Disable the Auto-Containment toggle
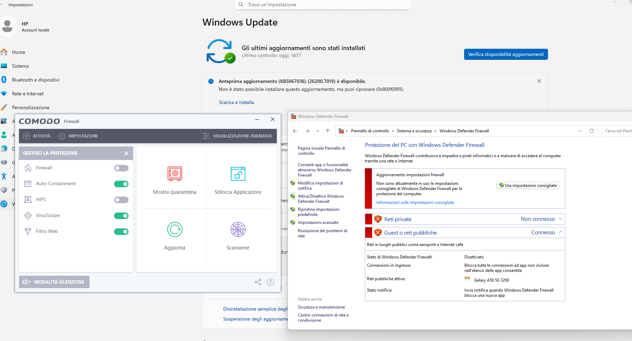This screenshot has width=632, height=341. coord(121,184)
